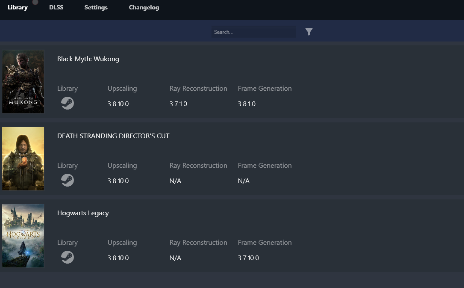Click Death Stranding Ray Reconstruction N/A value

pos(175,181)
